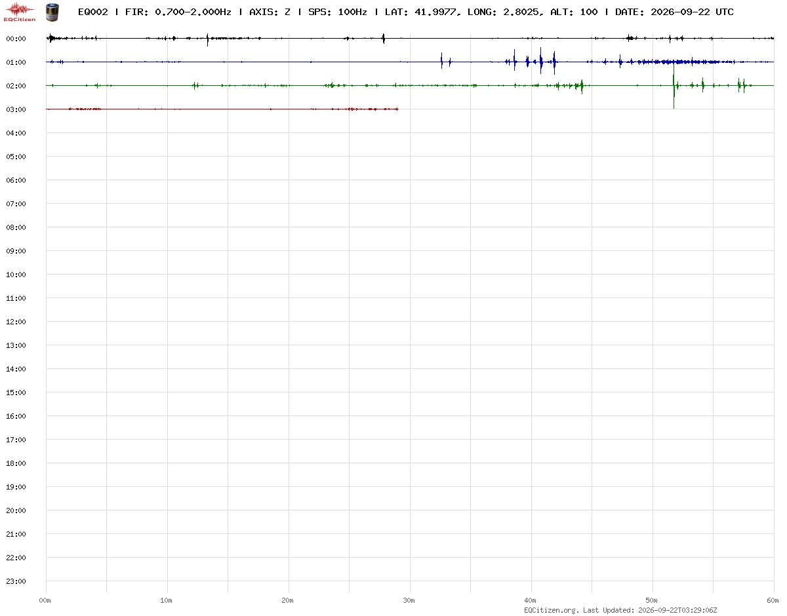Click the 23:00 hour row label
The width and height of the screenshot is (787, 616).
pos(16,581)
